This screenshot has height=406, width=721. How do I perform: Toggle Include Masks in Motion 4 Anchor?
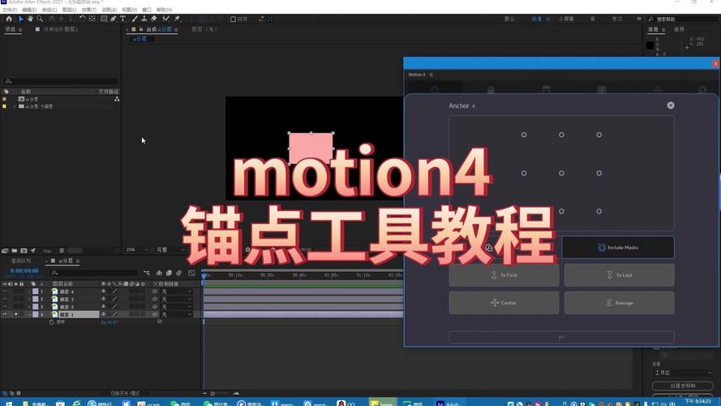[618, 248]
